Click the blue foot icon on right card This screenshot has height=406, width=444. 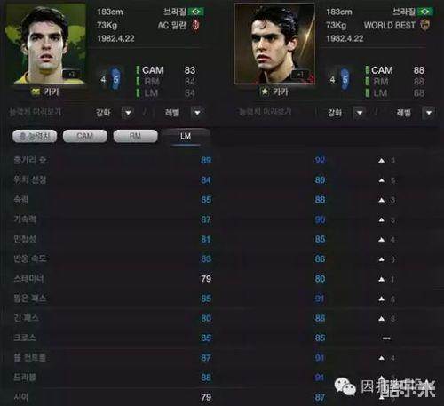(345, 79)
